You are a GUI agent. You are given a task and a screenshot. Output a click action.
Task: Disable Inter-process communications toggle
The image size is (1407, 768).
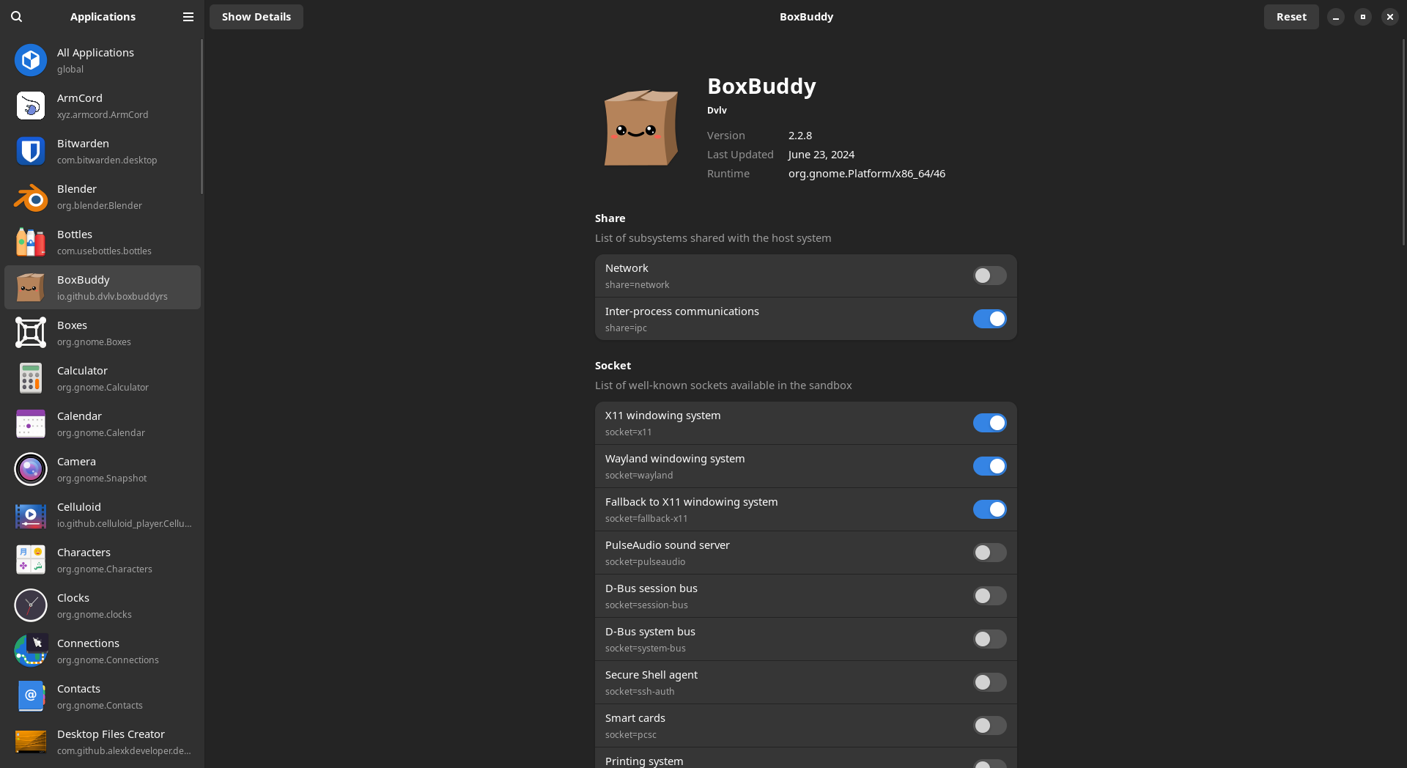[x=989, y=319]
